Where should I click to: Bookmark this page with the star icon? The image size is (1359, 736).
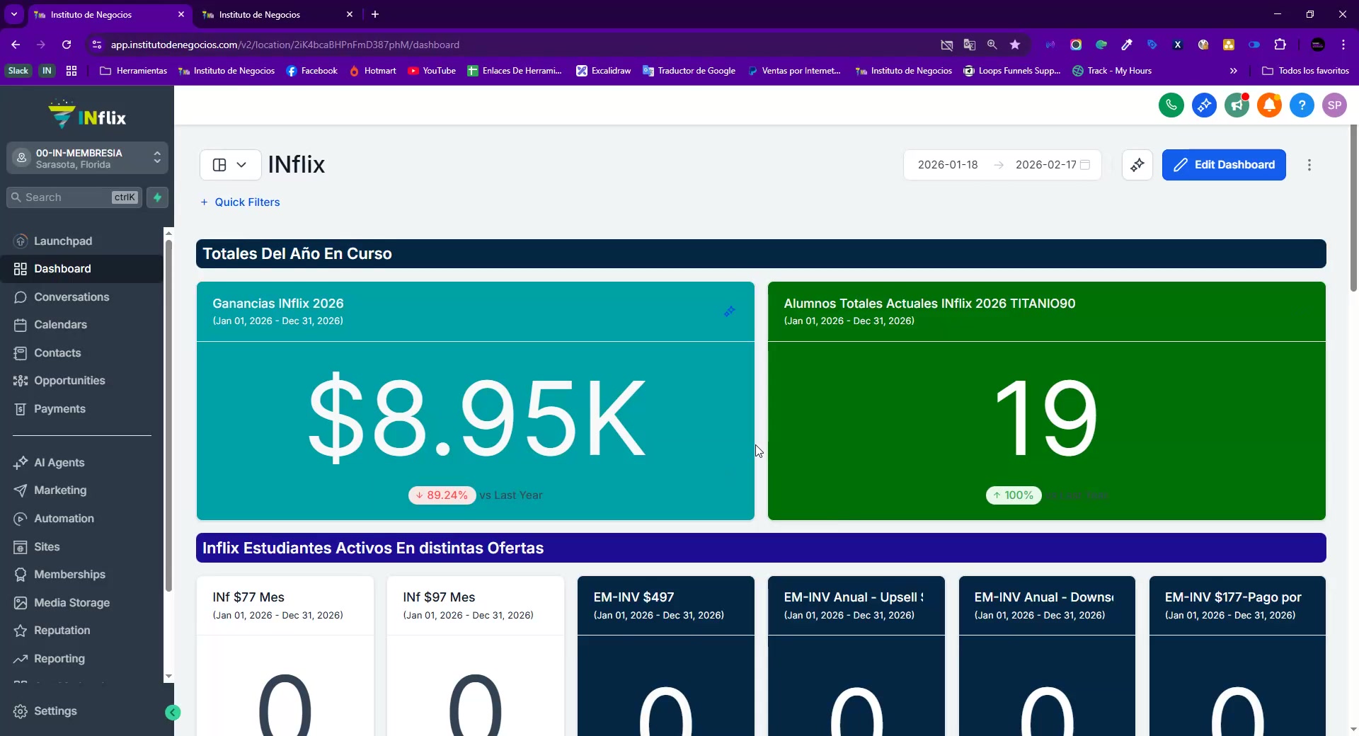pos(1015,45)
